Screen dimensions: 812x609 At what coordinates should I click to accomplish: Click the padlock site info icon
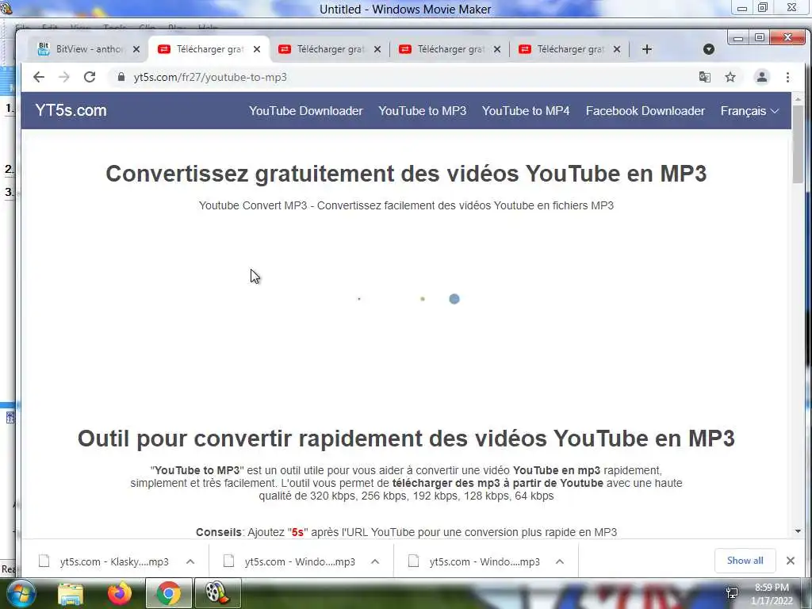coord(121,77)
